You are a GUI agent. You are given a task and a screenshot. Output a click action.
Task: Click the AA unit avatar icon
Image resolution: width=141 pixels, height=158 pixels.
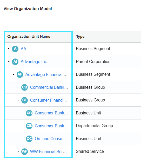click(x=15, y=49)
